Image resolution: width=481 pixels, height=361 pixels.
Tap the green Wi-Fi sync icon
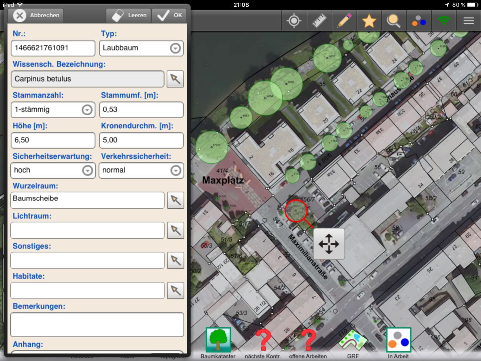tap(444, 21)
